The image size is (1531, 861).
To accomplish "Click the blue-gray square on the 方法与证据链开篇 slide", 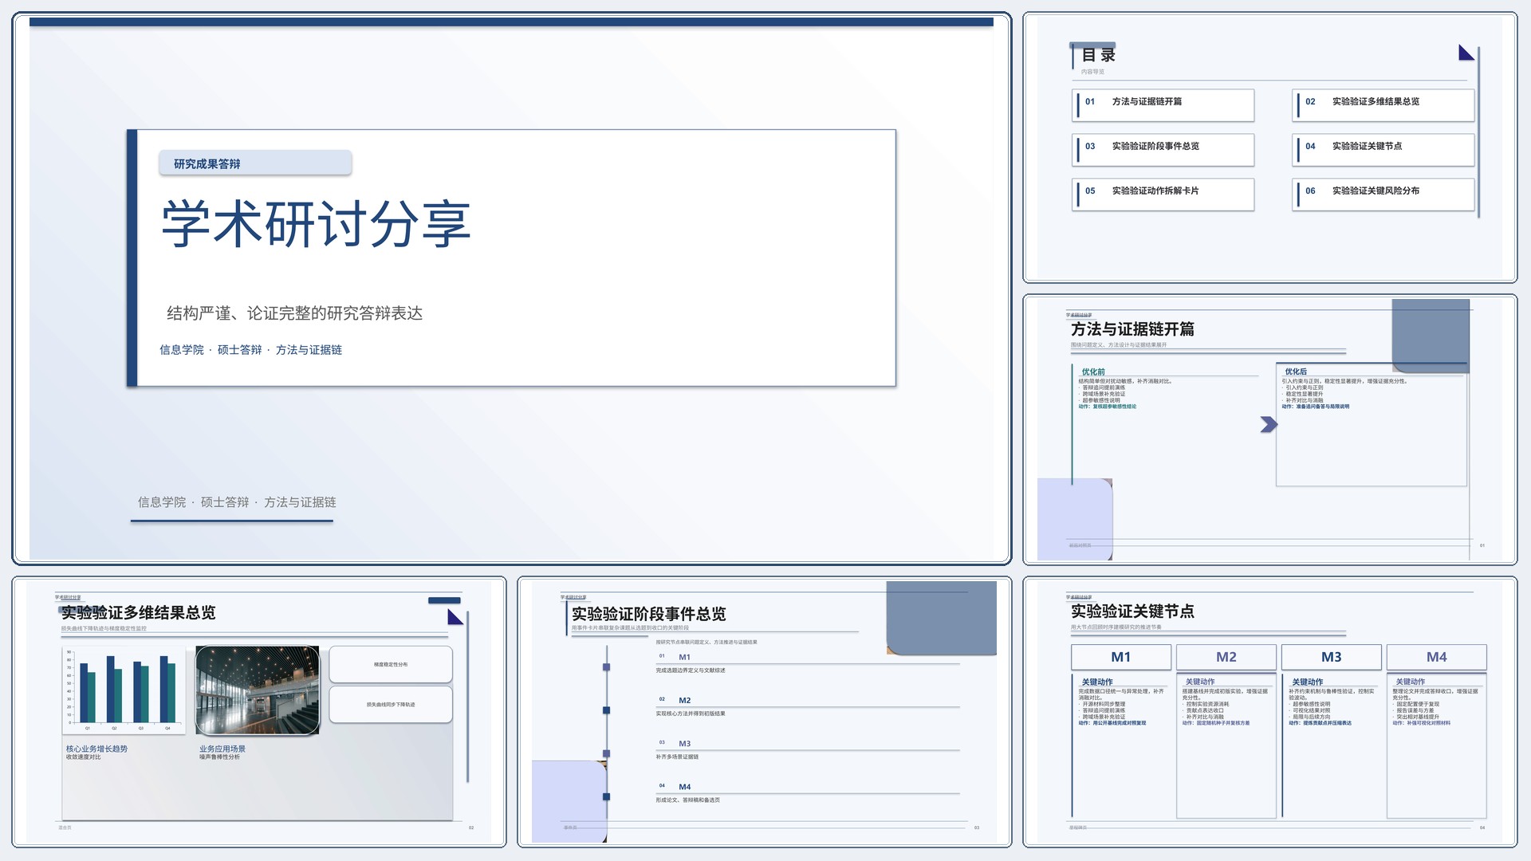I will coord(1431,336).
